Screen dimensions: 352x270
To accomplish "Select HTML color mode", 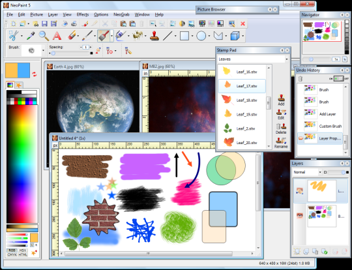I will click(23, 255).
